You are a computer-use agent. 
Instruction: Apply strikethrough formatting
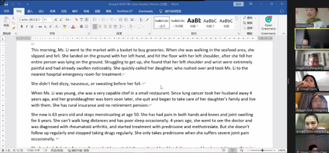pos(40,27)
